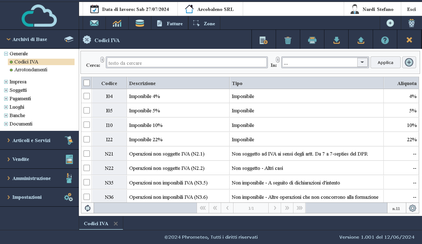This screenshot has width=422, height=244.
Task: Check the checkbox for row I22
Action: [87, 139]
